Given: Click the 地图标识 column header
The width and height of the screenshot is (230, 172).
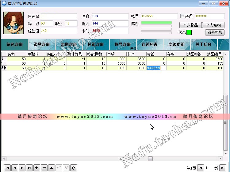Looking at the screenshot, I should pyautogui.click(x=196, y=54).
